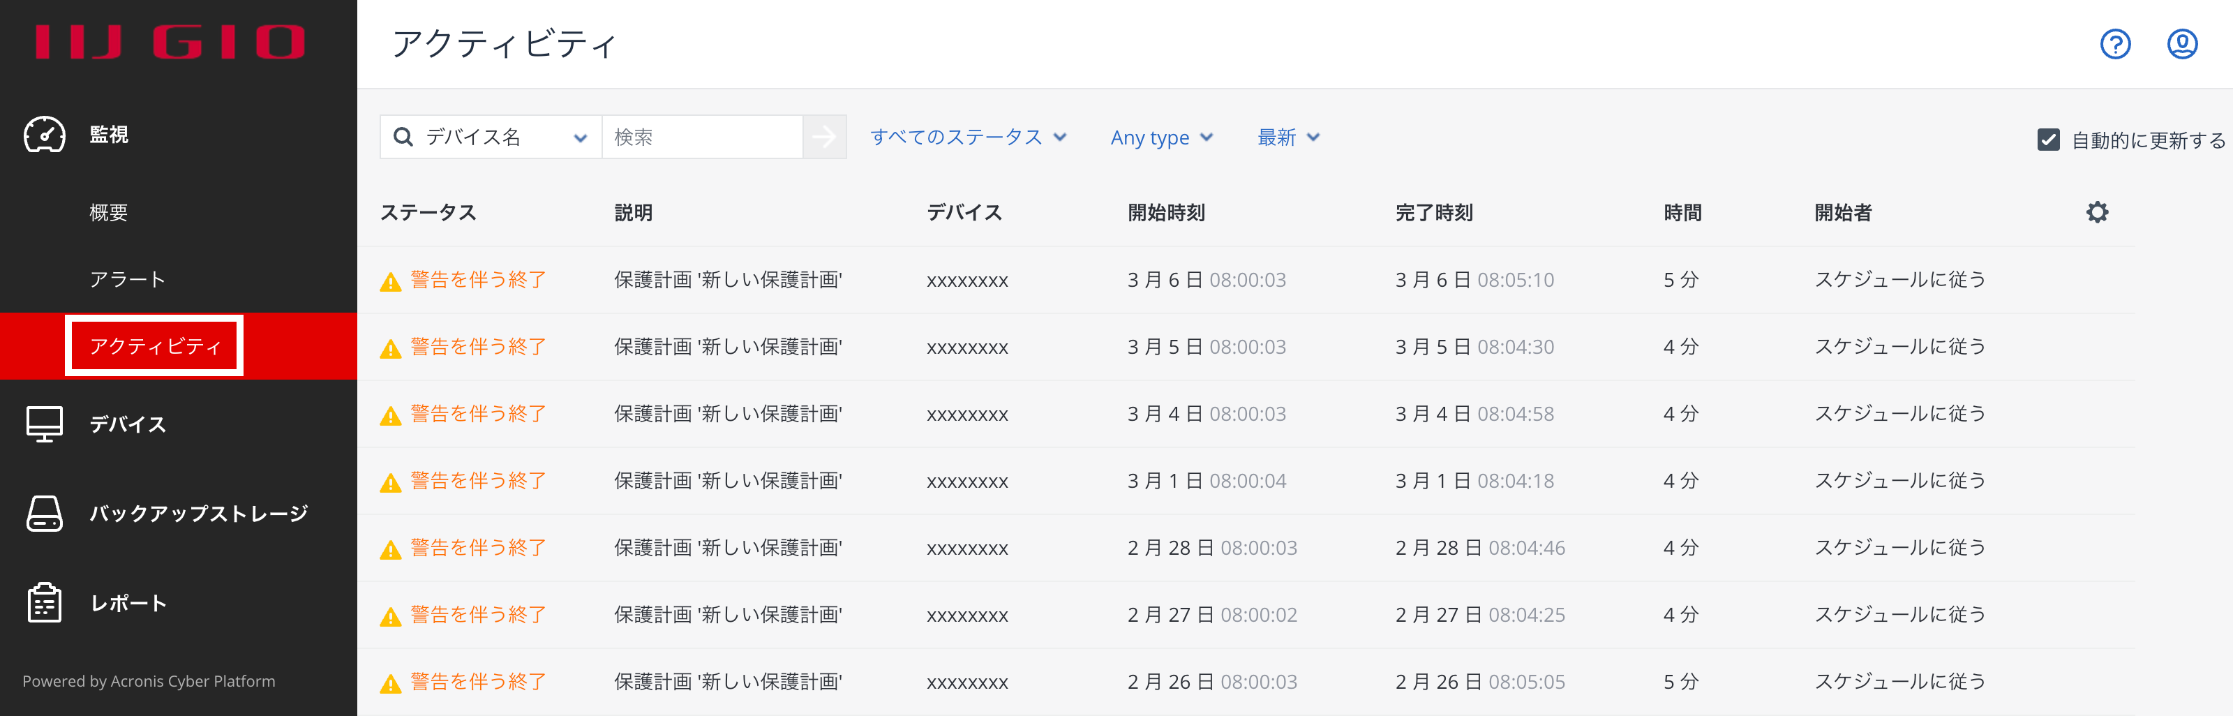Image resolution: width=2233 pixels, height=716 pixels.
Task: Open アラート in the sidebar
Action: (x=128, y=279)
